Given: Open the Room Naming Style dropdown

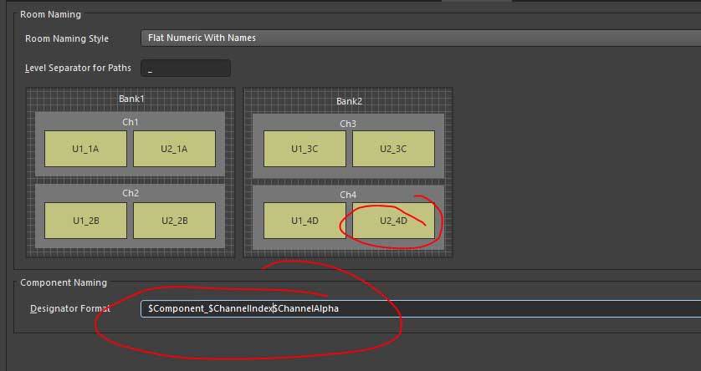Looking at the screenshot, I should [x=418, y=38].
